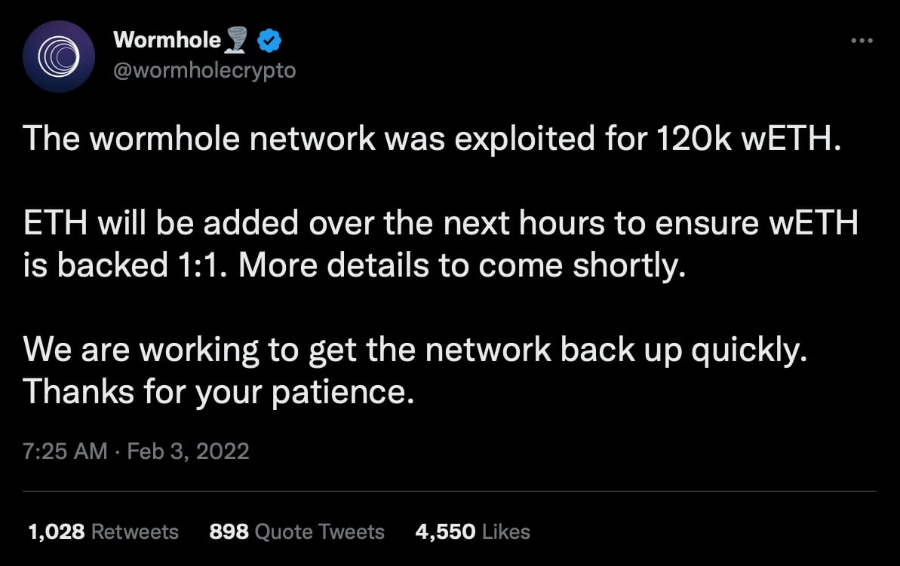This screenshot has width=900, height=566.
Task: Click the Quote Tweets label text
Action: click(x=319, y=531)
